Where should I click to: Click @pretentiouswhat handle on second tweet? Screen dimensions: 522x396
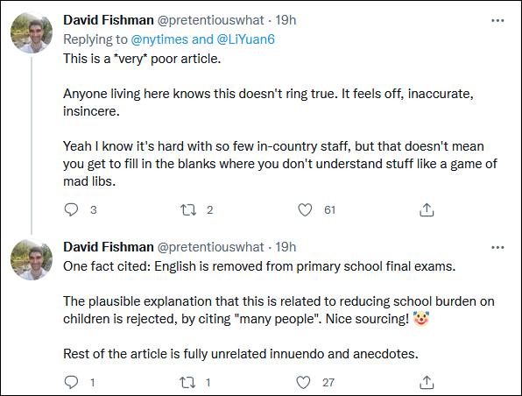pyautogui.click(x=210, y=247)
